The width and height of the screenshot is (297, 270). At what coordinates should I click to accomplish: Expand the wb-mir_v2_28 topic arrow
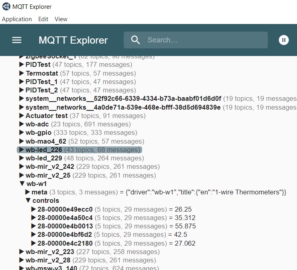(22, 260)
